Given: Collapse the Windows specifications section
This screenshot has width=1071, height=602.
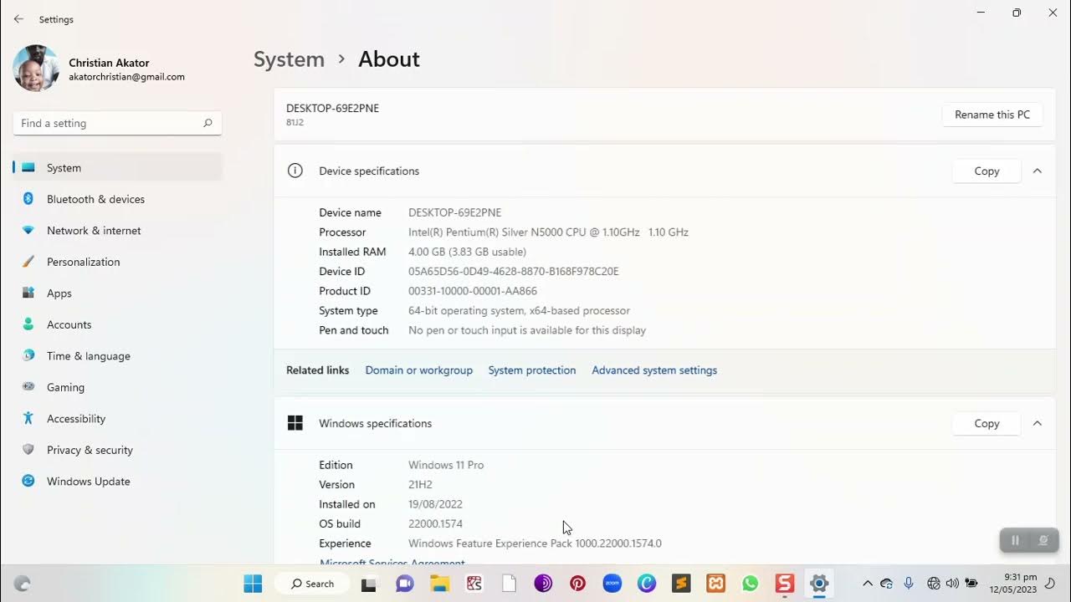Looking at the screenshot, I should [x=1037, y=423].
